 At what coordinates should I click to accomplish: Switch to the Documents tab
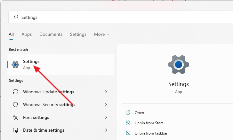(x=51, y=34)
